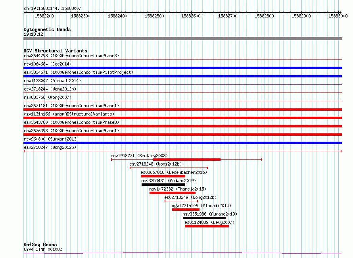Click the black nsv3353431 feature bar
Image resolution: width=353 pixels, height=258 pixels.
[163, 185]
